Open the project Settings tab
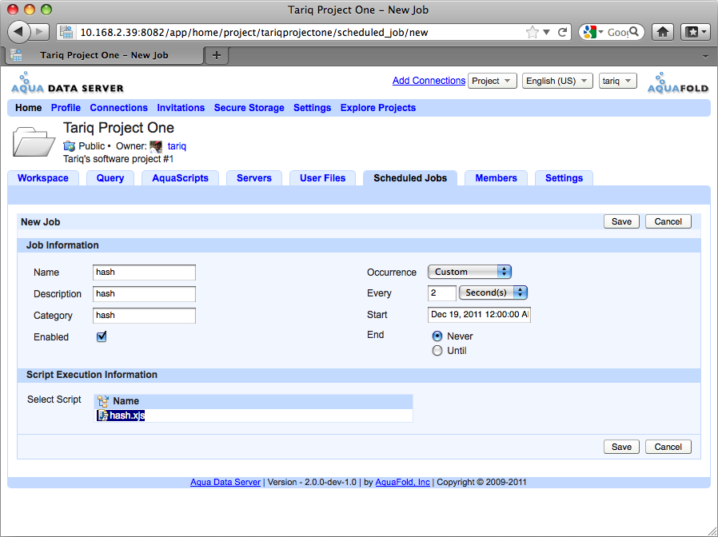This screenshot has width=718, height=537. [564, 178]
